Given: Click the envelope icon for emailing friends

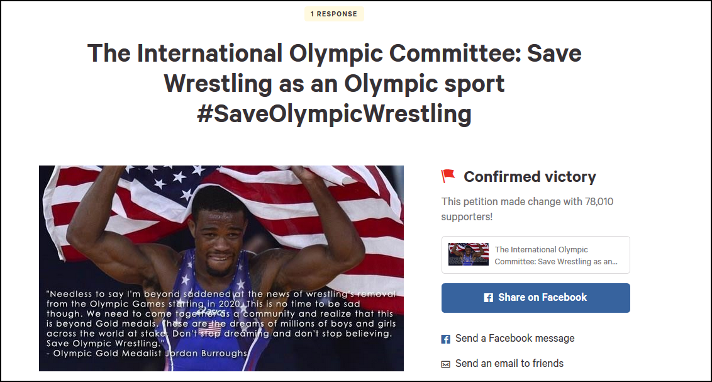Looking at the screenshot, I should [445, 364].
